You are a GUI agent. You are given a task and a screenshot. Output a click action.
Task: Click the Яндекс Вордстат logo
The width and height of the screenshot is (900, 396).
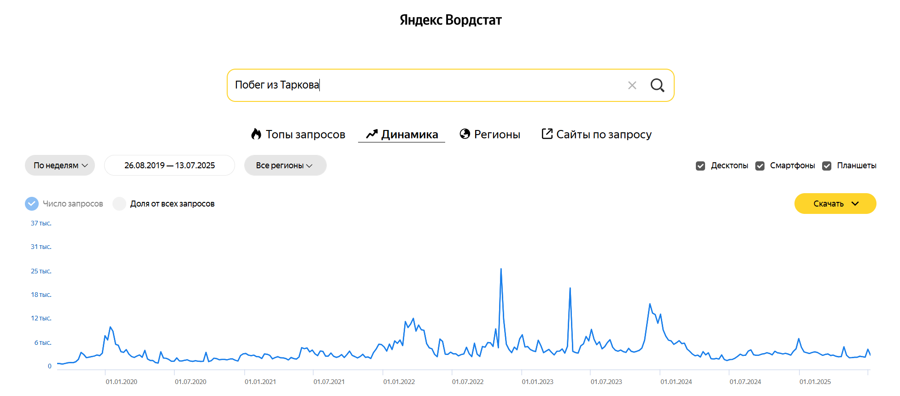450,20
